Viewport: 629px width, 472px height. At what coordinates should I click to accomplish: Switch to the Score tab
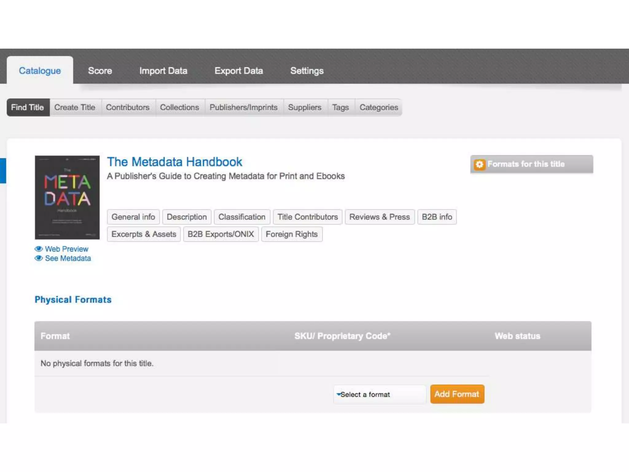click(100, 71)
